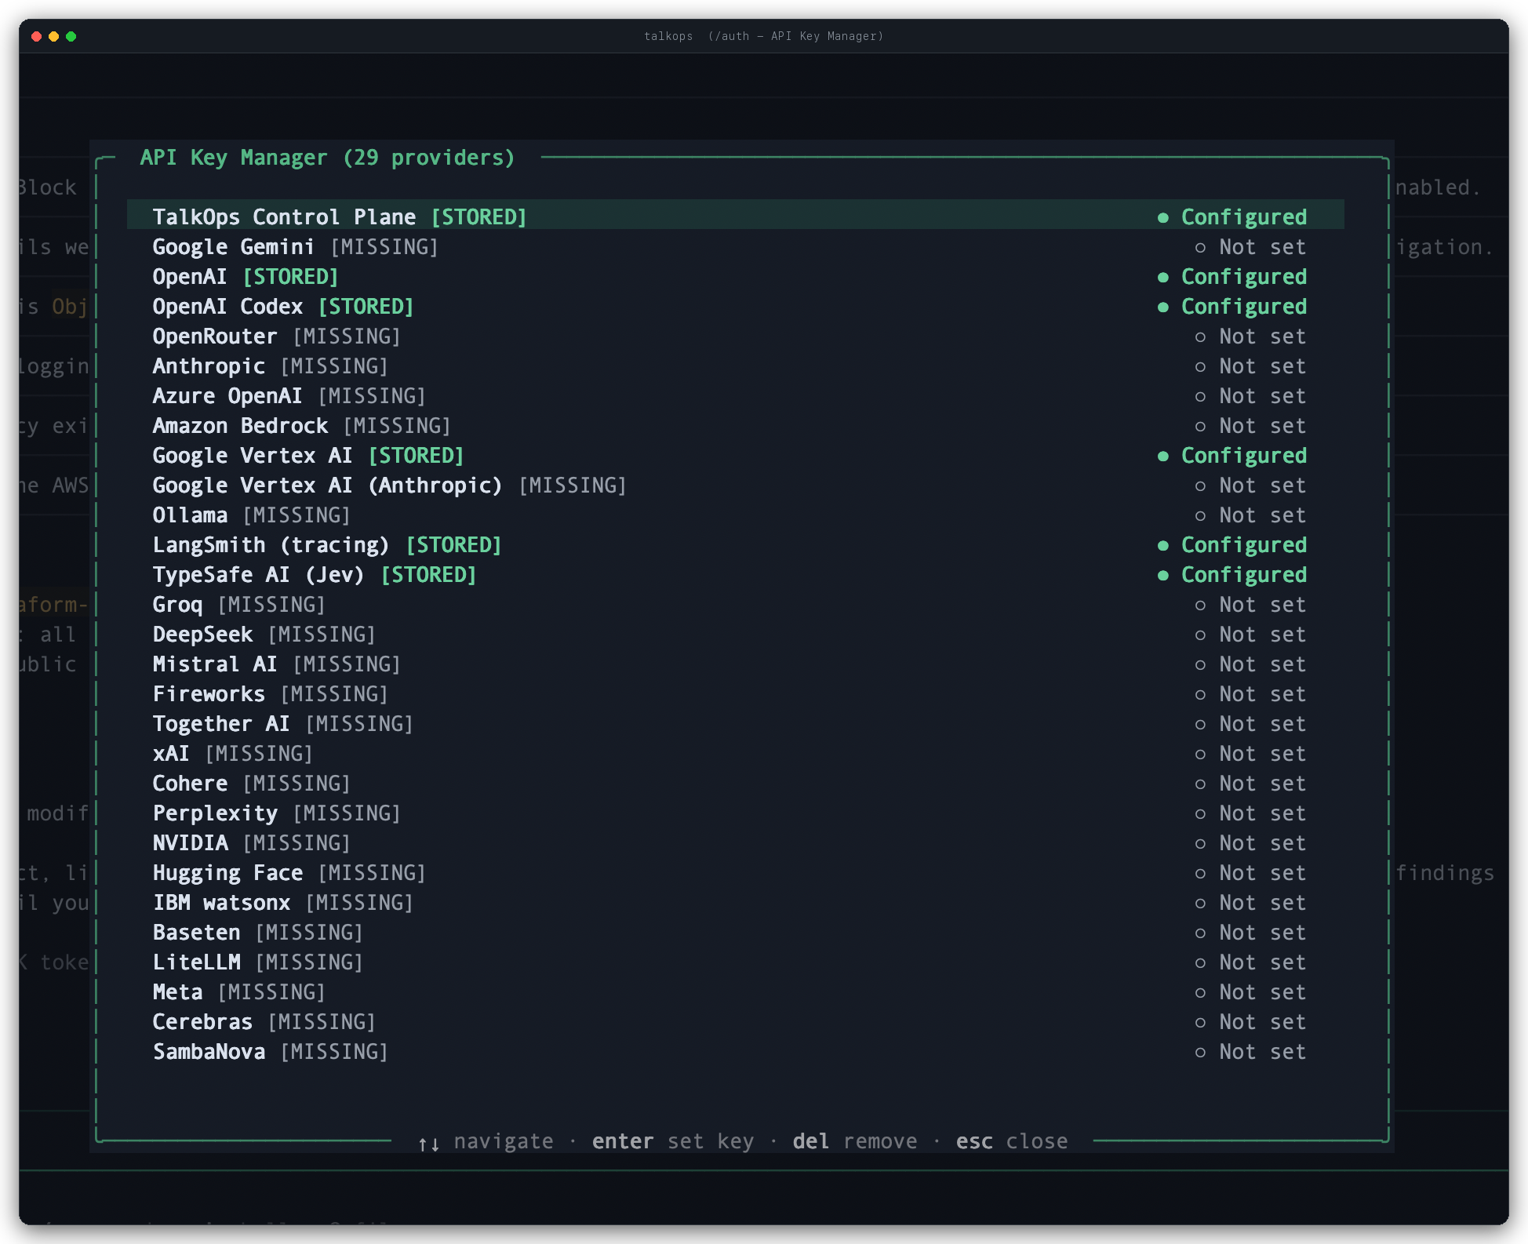
Task: Click the Configured status for TalkOps Control Plane
Action: tap(1232, 216)
